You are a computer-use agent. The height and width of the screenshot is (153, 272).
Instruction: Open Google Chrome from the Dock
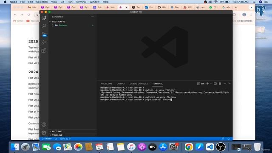(189, 147)
